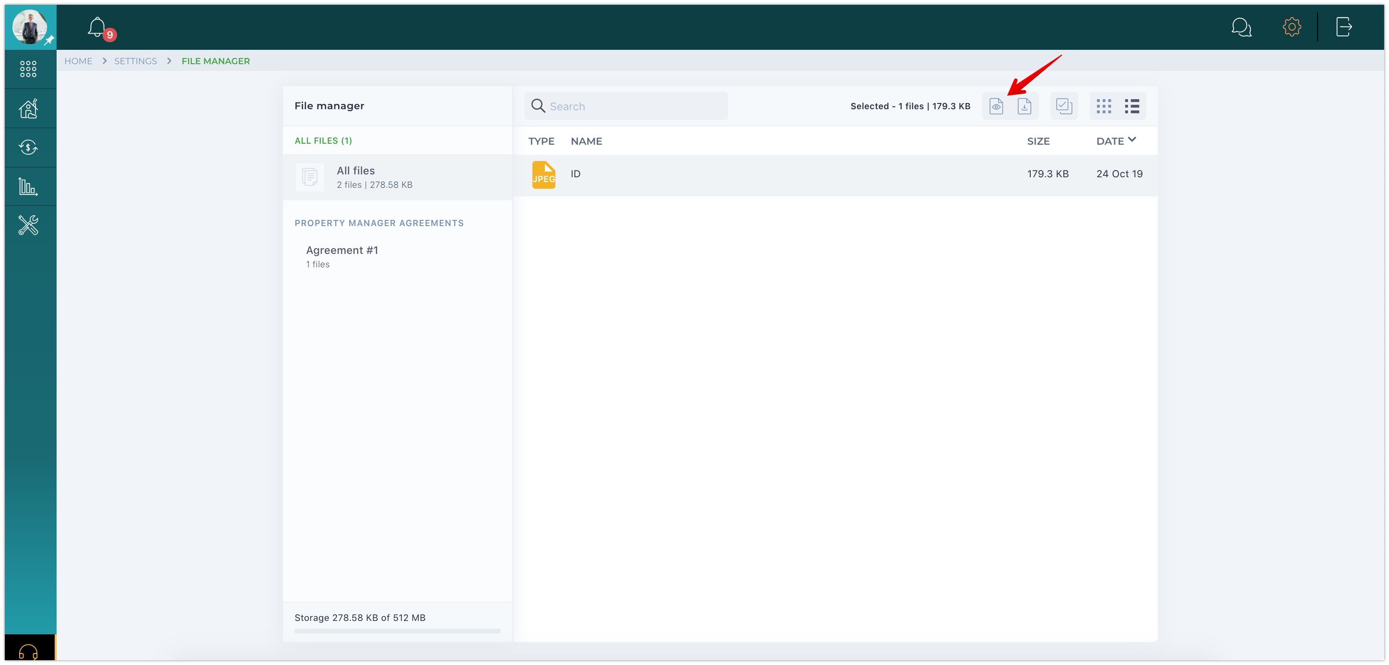Click the Selected - 1 files status text
The height and width of the screenshot is (665, 1389).
[x=910, y=106]
